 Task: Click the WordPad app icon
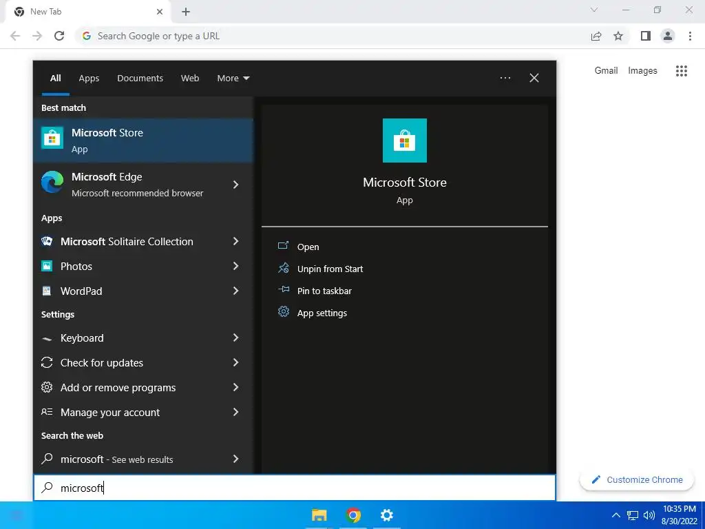tap(47, 291)
